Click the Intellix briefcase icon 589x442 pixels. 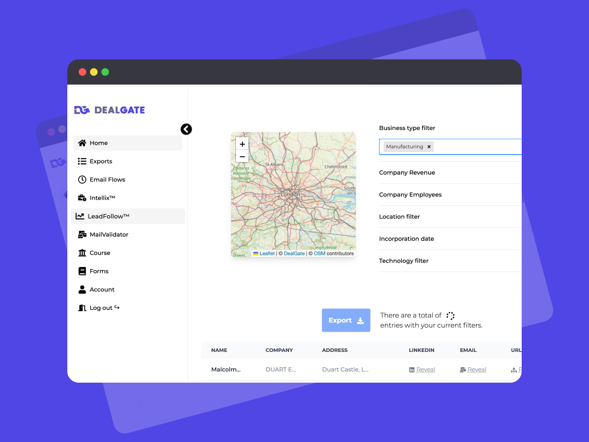coord(82,198)
